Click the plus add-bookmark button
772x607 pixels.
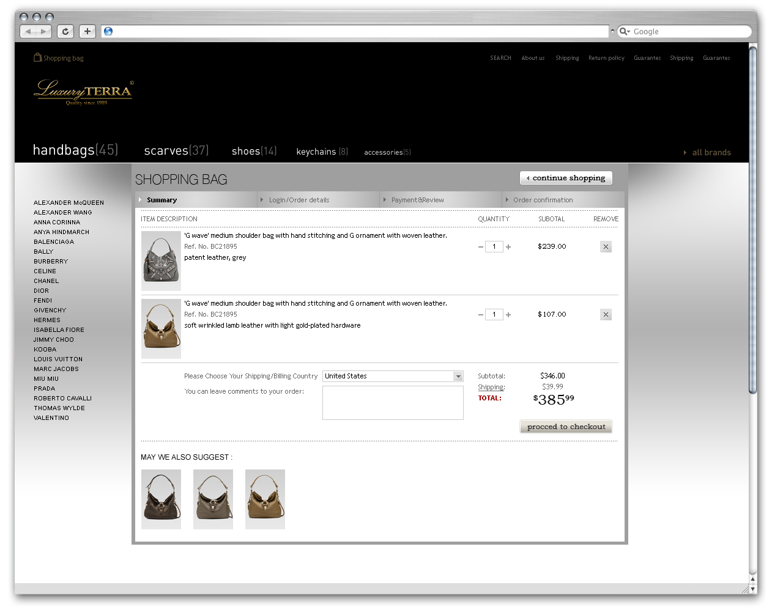tap(87, 31)
